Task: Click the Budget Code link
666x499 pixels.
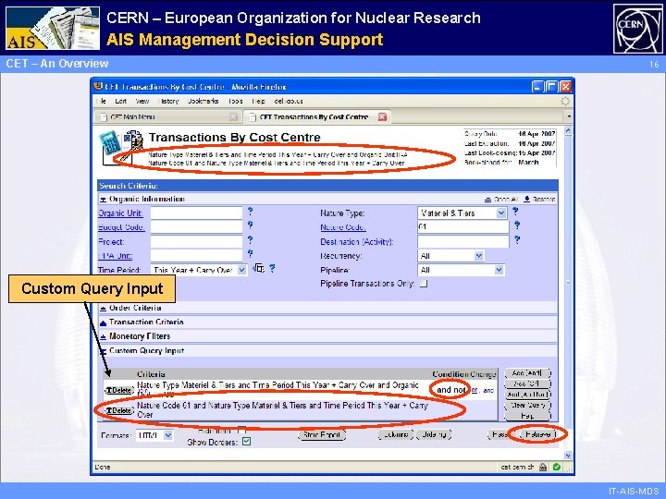Action: 121,227
